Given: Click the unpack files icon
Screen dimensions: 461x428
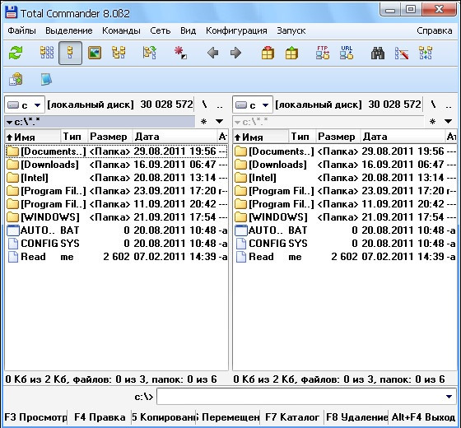Looking at the screenshot, I should pyautogui.click(x=291, y=53).
